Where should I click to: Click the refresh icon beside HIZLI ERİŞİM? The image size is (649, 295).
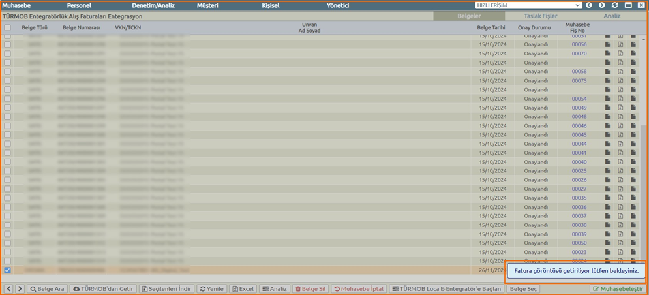coord(614,5)
